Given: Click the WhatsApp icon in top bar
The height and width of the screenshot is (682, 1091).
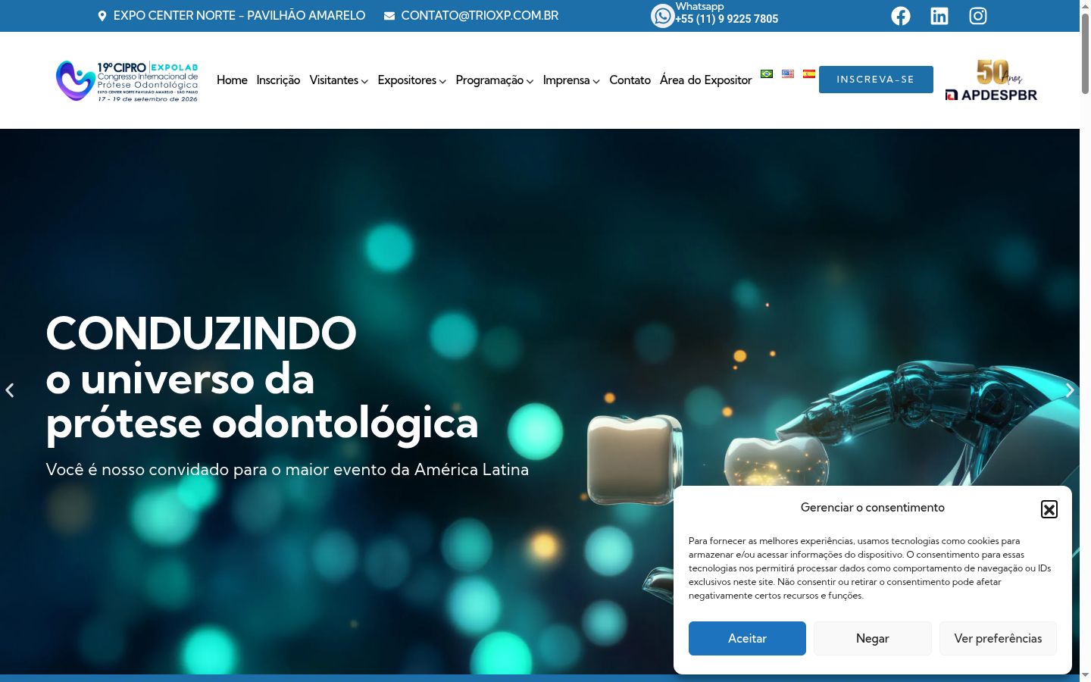Looking at the screenshot, I should [662, 16].
